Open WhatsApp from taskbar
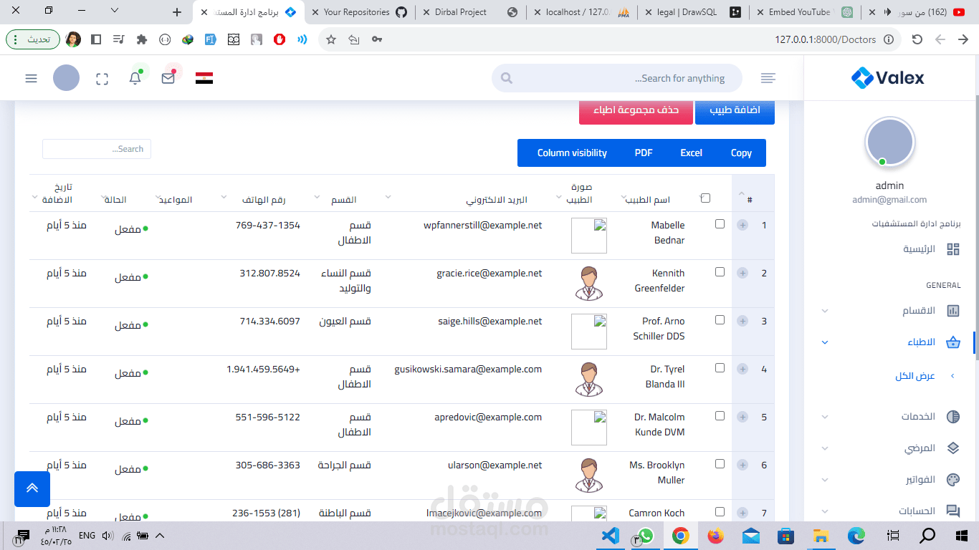 click(x=645, y=535)
